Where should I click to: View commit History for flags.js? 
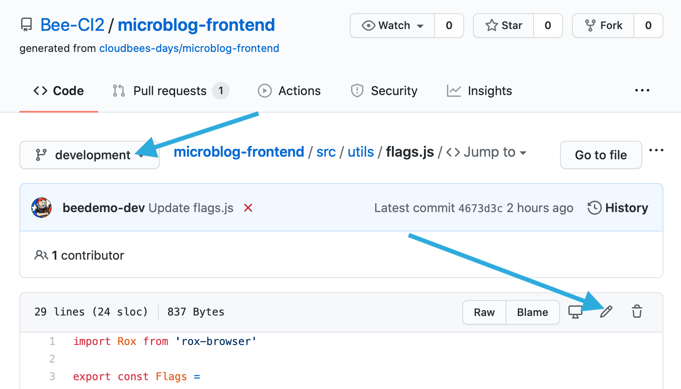[x=618, y=207]
